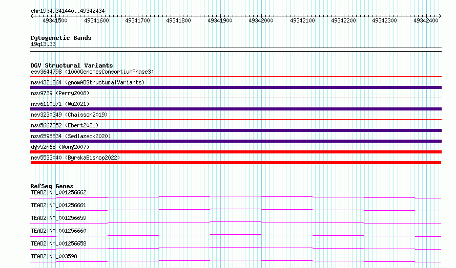Click the 49342100 ruler tick label
Viewport: 456px width, 268px height.
coord(303,20)
